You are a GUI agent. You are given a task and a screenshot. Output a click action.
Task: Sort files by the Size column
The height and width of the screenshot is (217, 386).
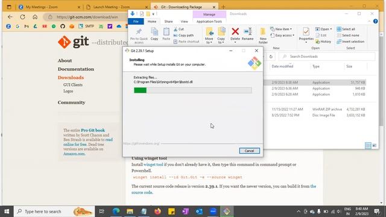pos(349,66)
